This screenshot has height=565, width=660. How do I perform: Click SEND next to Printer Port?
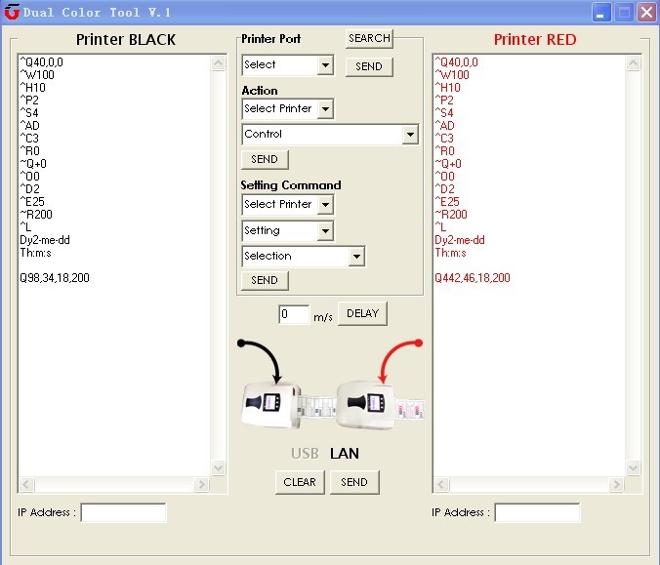369,66
